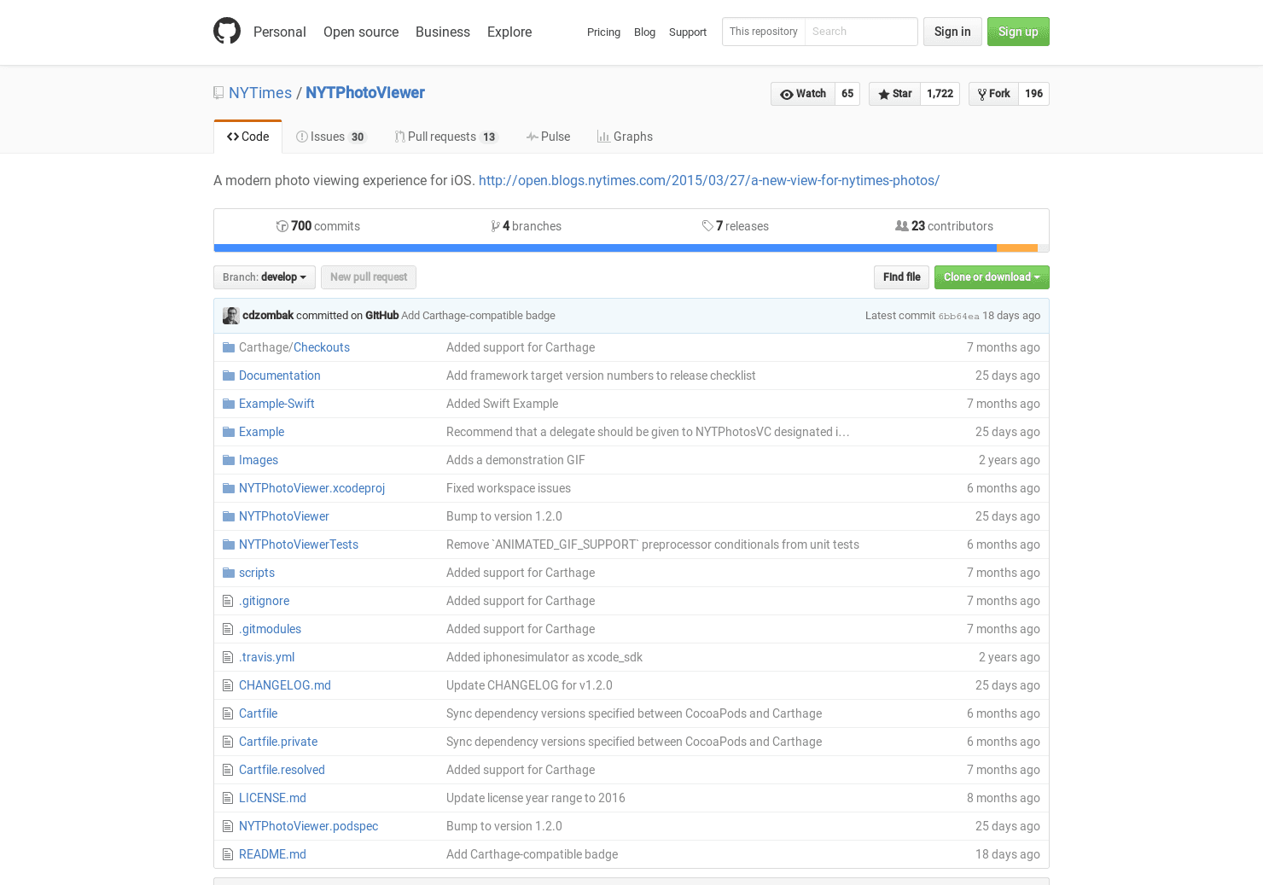Switch to the Issues tab
Image resolution: width=1263 pixels, height=885 pixels.
[329, 137]
